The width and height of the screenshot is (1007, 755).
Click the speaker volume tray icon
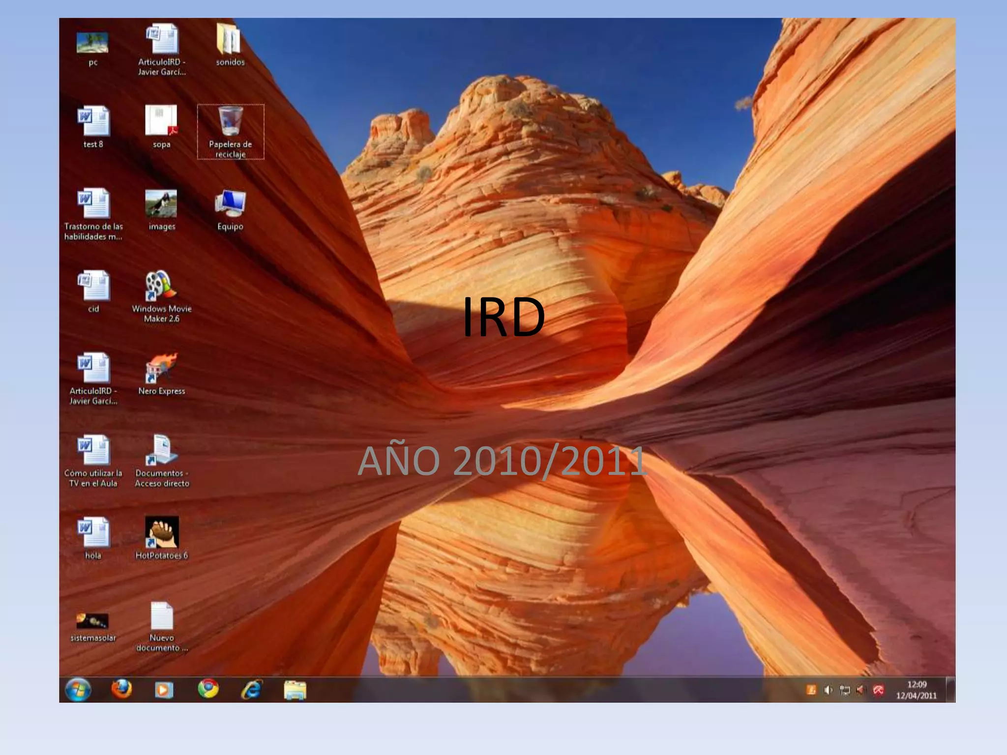click(x=828, y=690)
